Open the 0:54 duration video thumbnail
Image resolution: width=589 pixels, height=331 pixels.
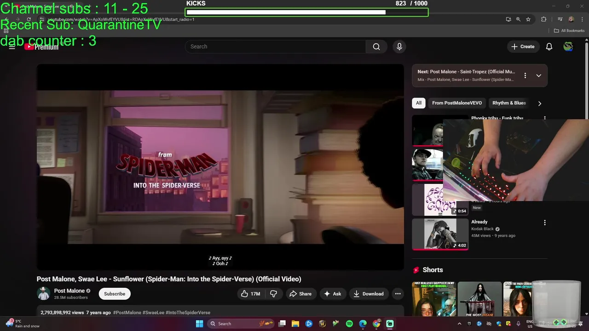(x=440, y=200)
